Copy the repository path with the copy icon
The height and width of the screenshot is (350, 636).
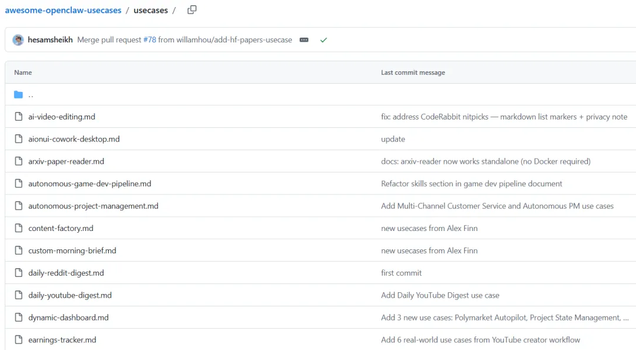click(x=192, y=10)
